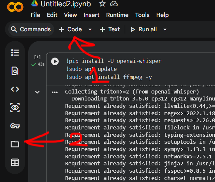Open the Data table explorer icon
Image resolution: width=215 pixels, height=182 pixels.
[x=15, y=162]
